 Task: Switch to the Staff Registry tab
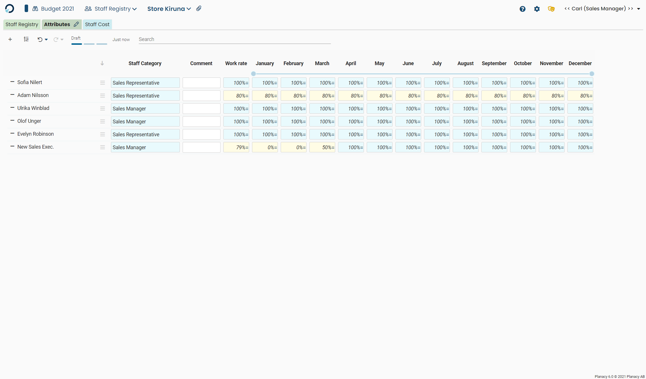click(x=22, y=24)
